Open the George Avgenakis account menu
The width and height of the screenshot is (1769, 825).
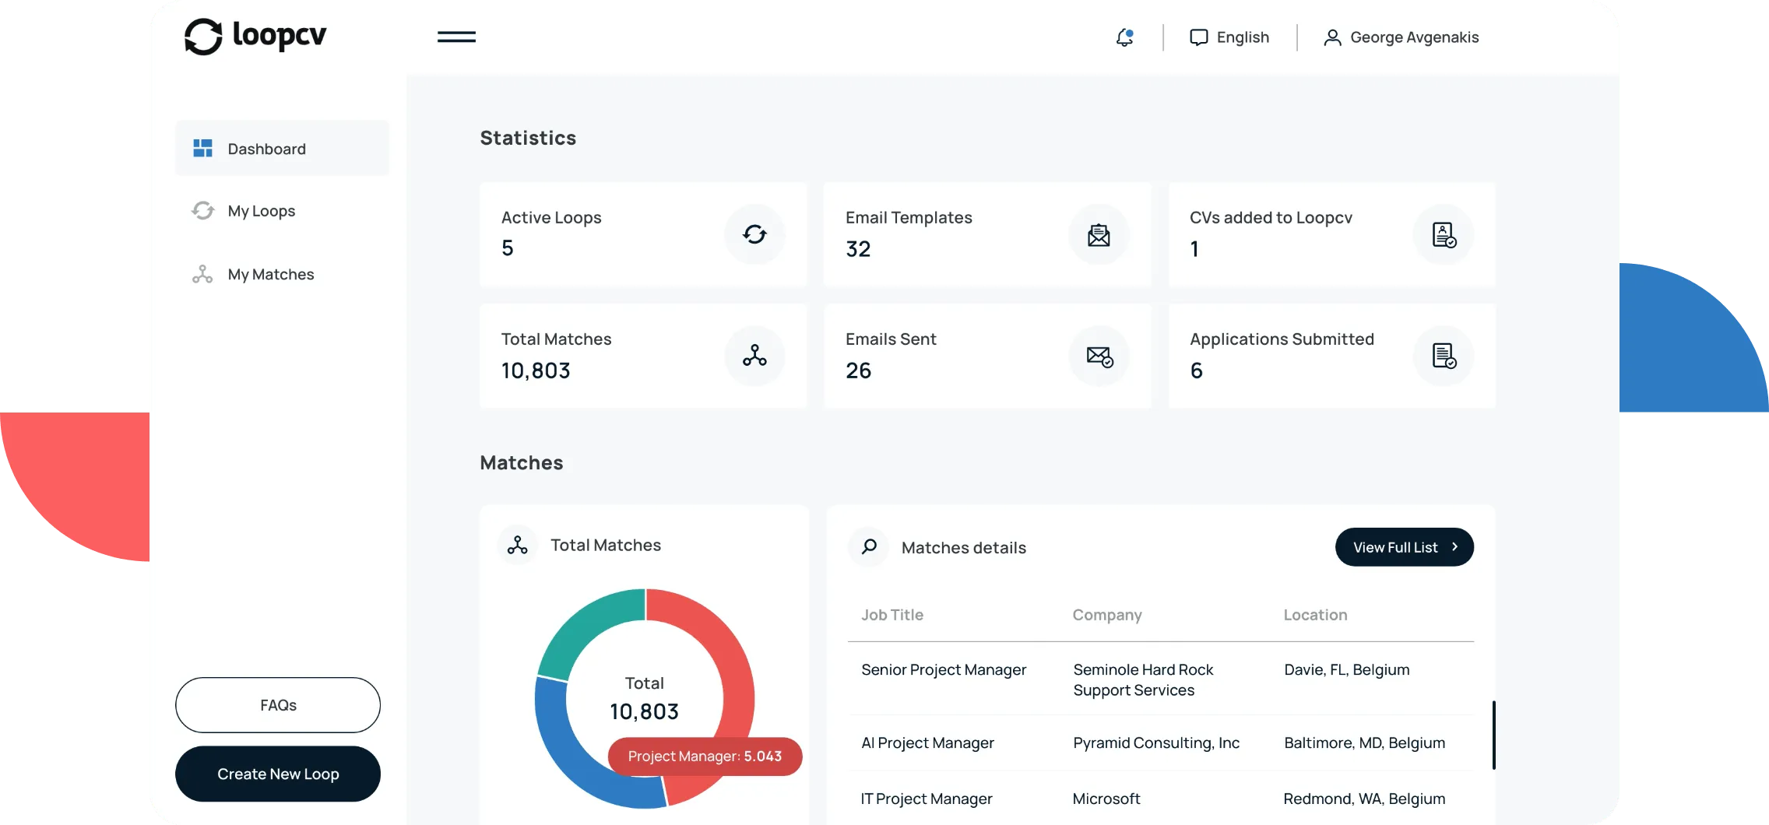point(1400,37)
